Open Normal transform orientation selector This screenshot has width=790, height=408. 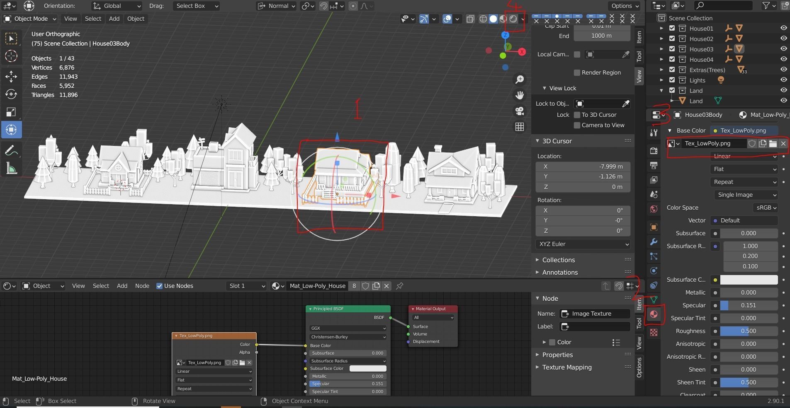(276, 6)
